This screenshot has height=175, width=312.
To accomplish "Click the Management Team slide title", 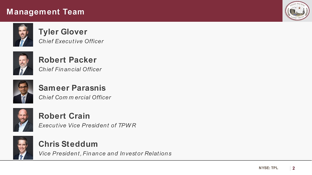I will (45, 12).
